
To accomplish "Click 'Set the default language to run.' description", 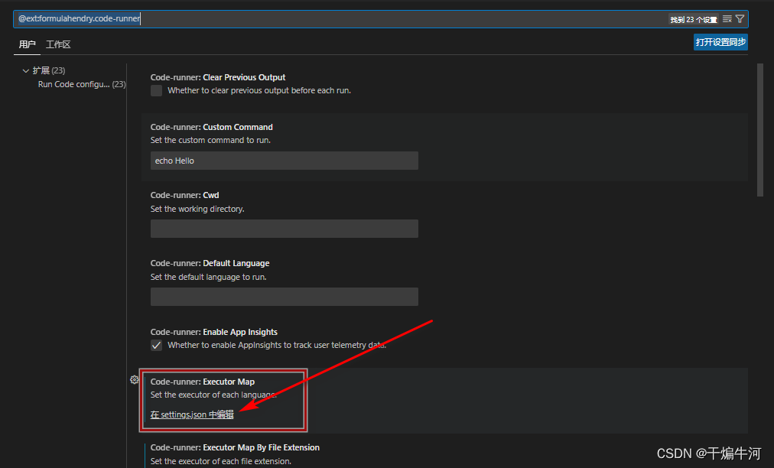I will coord(208,278).
